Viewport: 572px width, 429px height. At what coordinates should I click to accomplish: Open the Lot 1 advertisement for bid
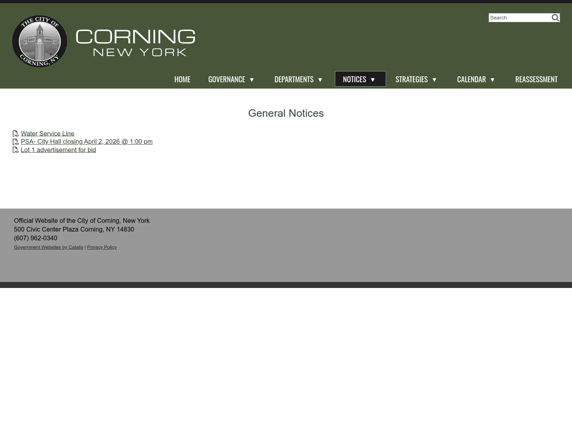pos(58,150)
